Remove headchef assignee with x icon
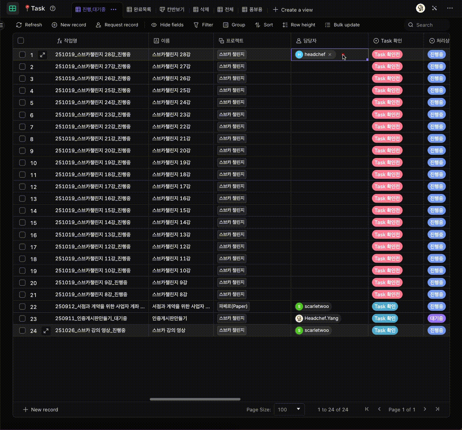Image resolution: width=462 pixels, height=430 pixels. click(330, 54)
